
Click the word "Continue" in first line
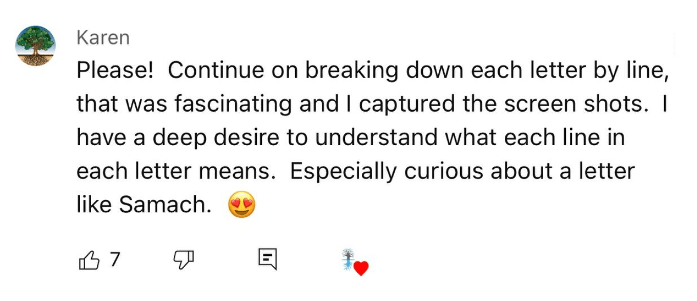click(x=215, y=71)
